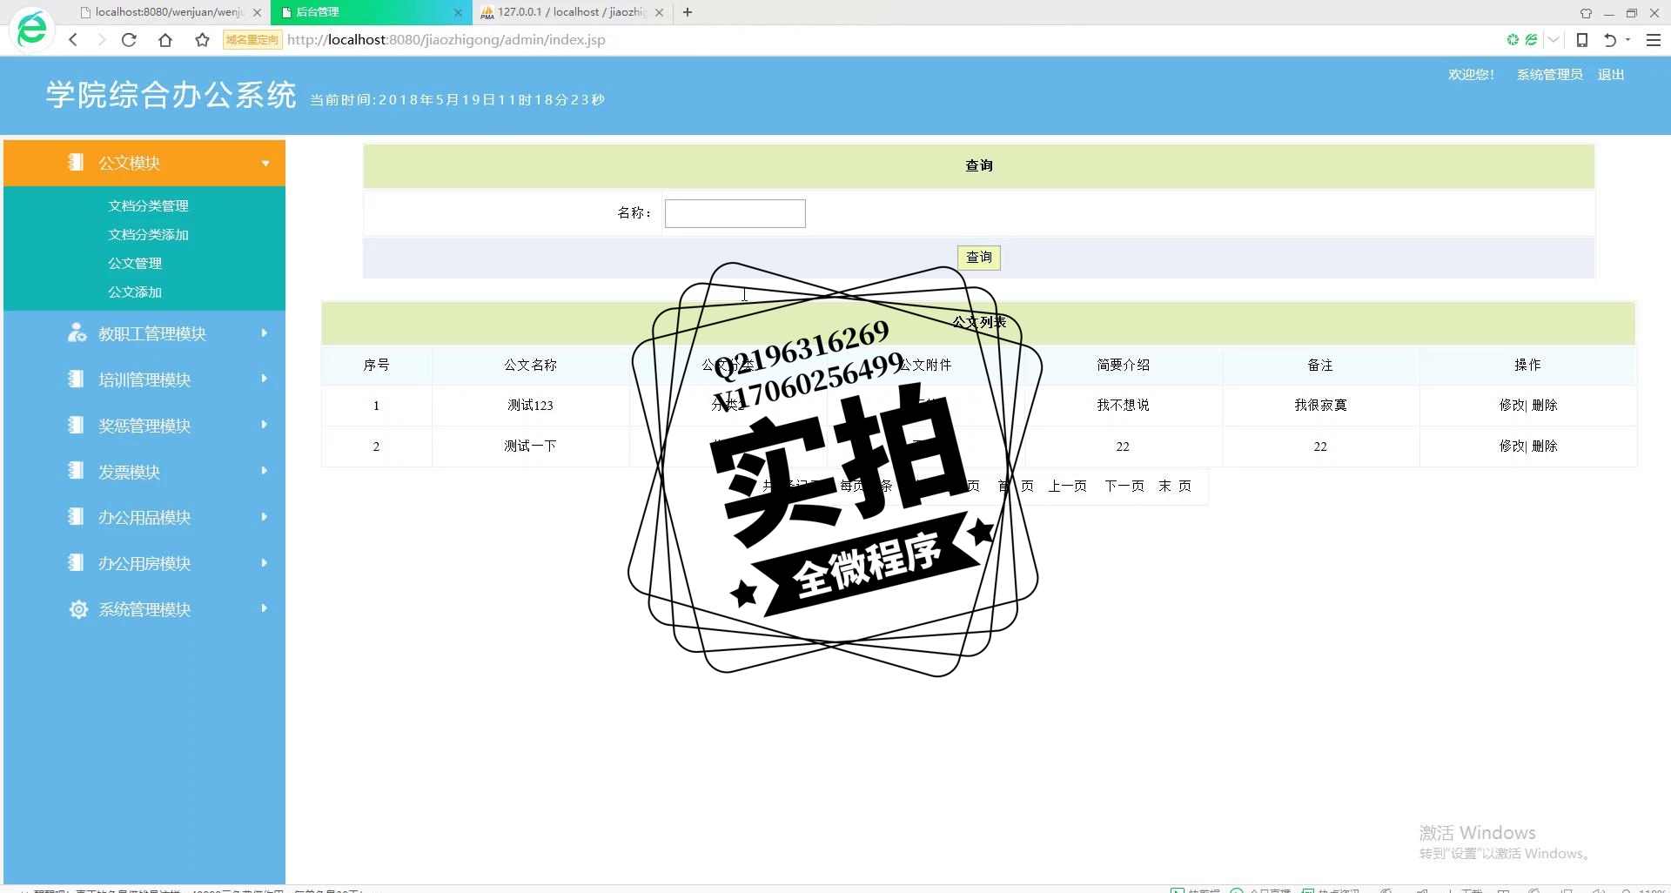The height and width of the screenshot is (893, 1671).
Task: Switch to 127.0.0.1 phpMyAdmin tab
Action: [x=572, y=12]
